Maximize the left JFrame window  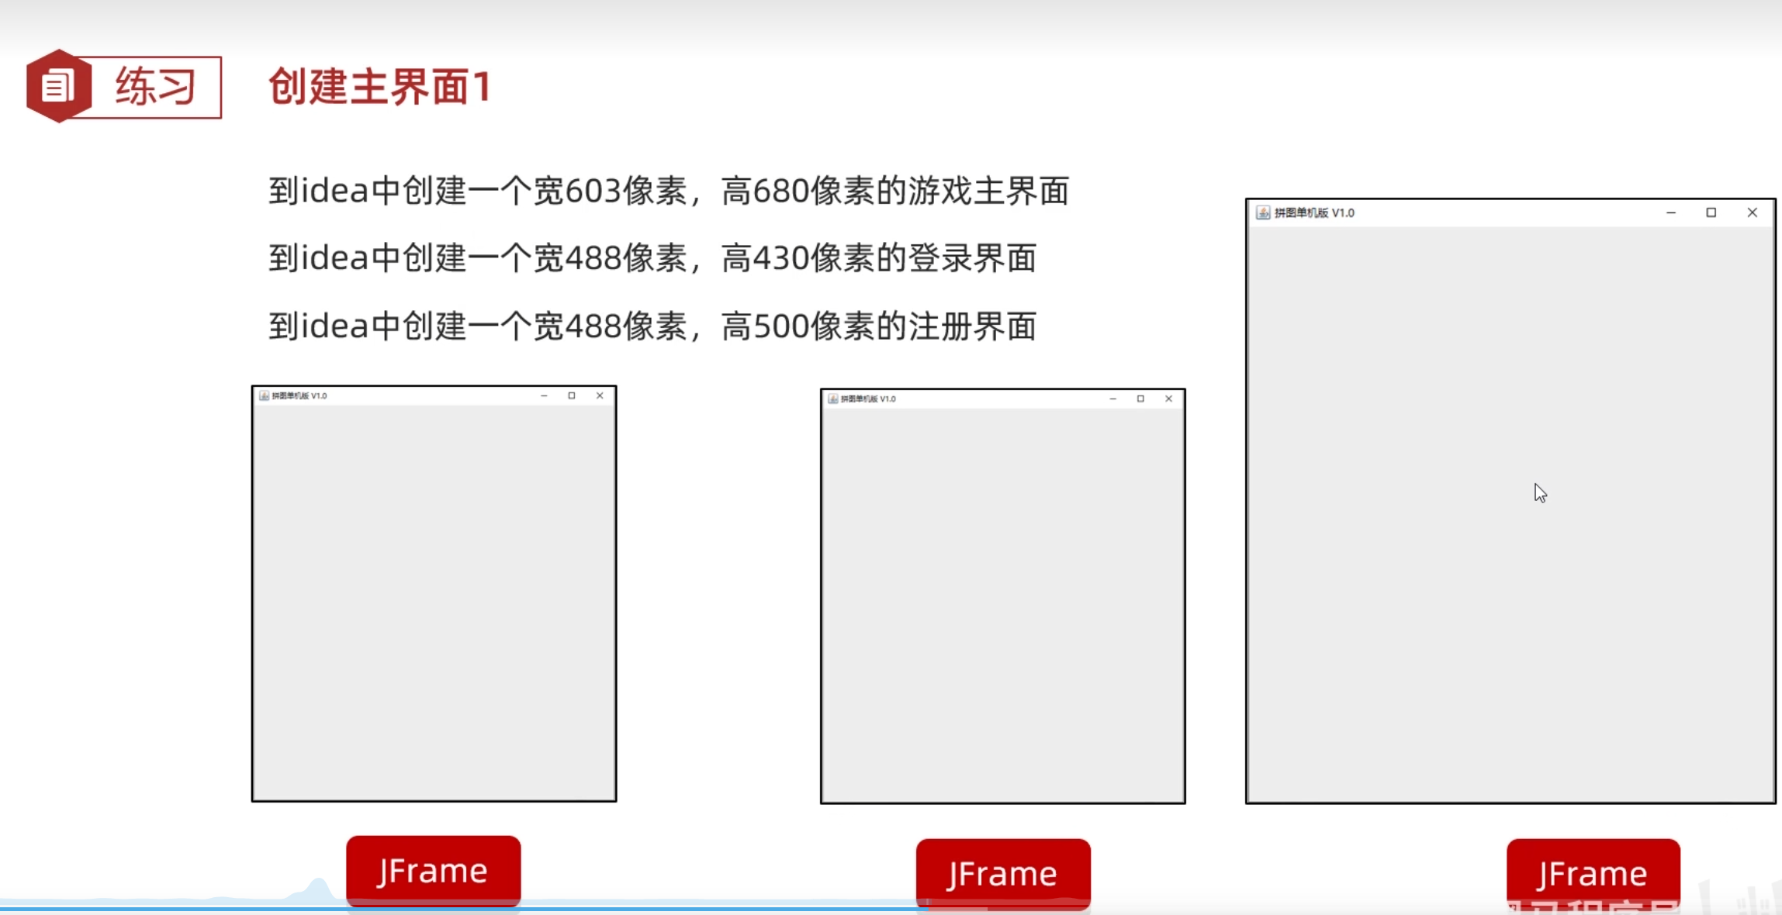(x=572, y=395)
